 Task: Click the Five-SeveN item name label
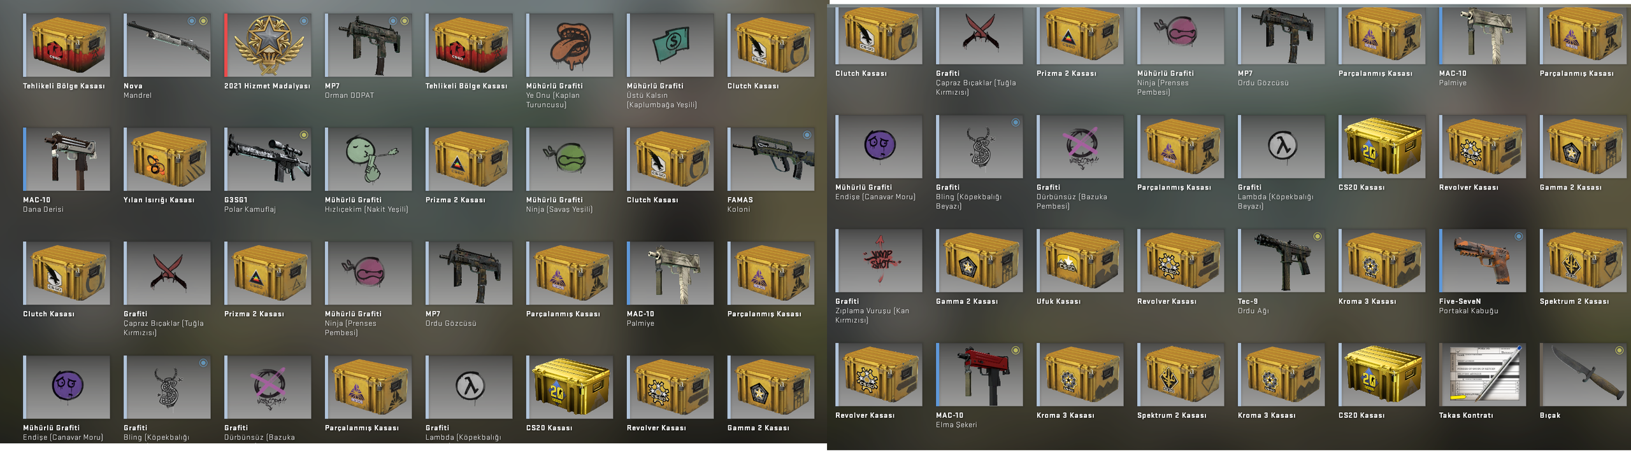tap(1460, 302)
